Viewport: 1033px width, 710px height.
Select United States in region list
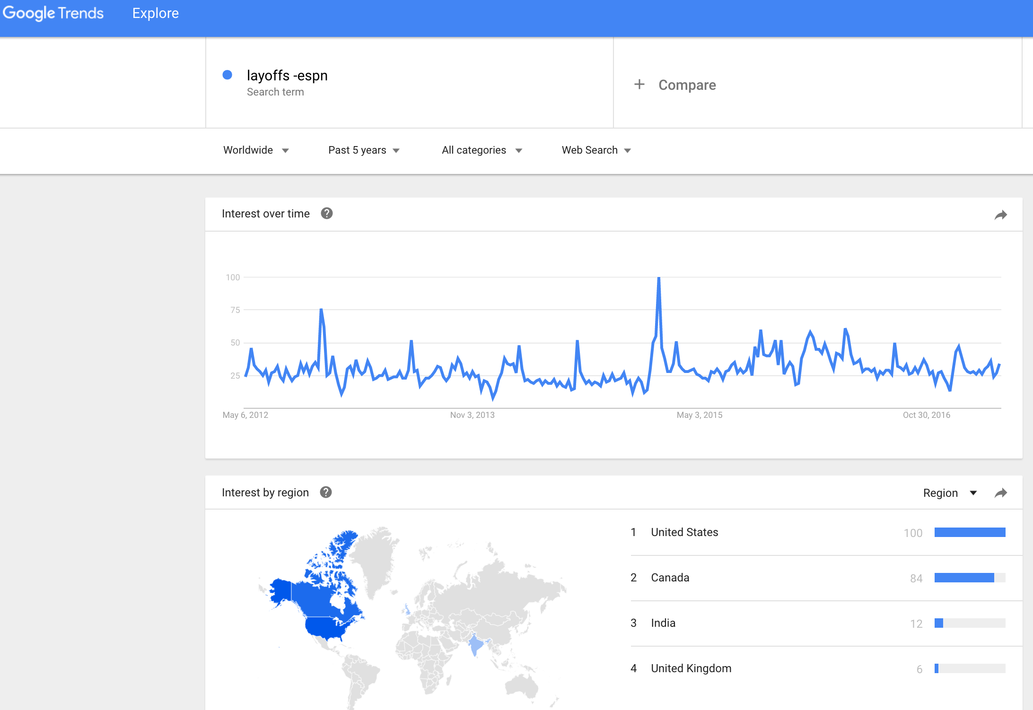pos(684,532)
